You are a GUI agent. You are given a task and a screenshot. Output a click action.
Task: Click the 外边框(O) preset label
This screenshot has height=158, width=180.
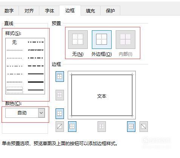(102, 54)
